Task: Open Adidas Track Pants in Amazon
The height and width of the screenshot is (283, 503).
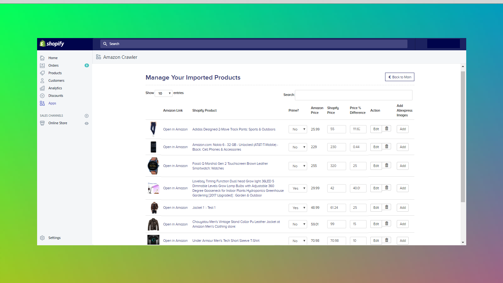Action: pos(175,129)
